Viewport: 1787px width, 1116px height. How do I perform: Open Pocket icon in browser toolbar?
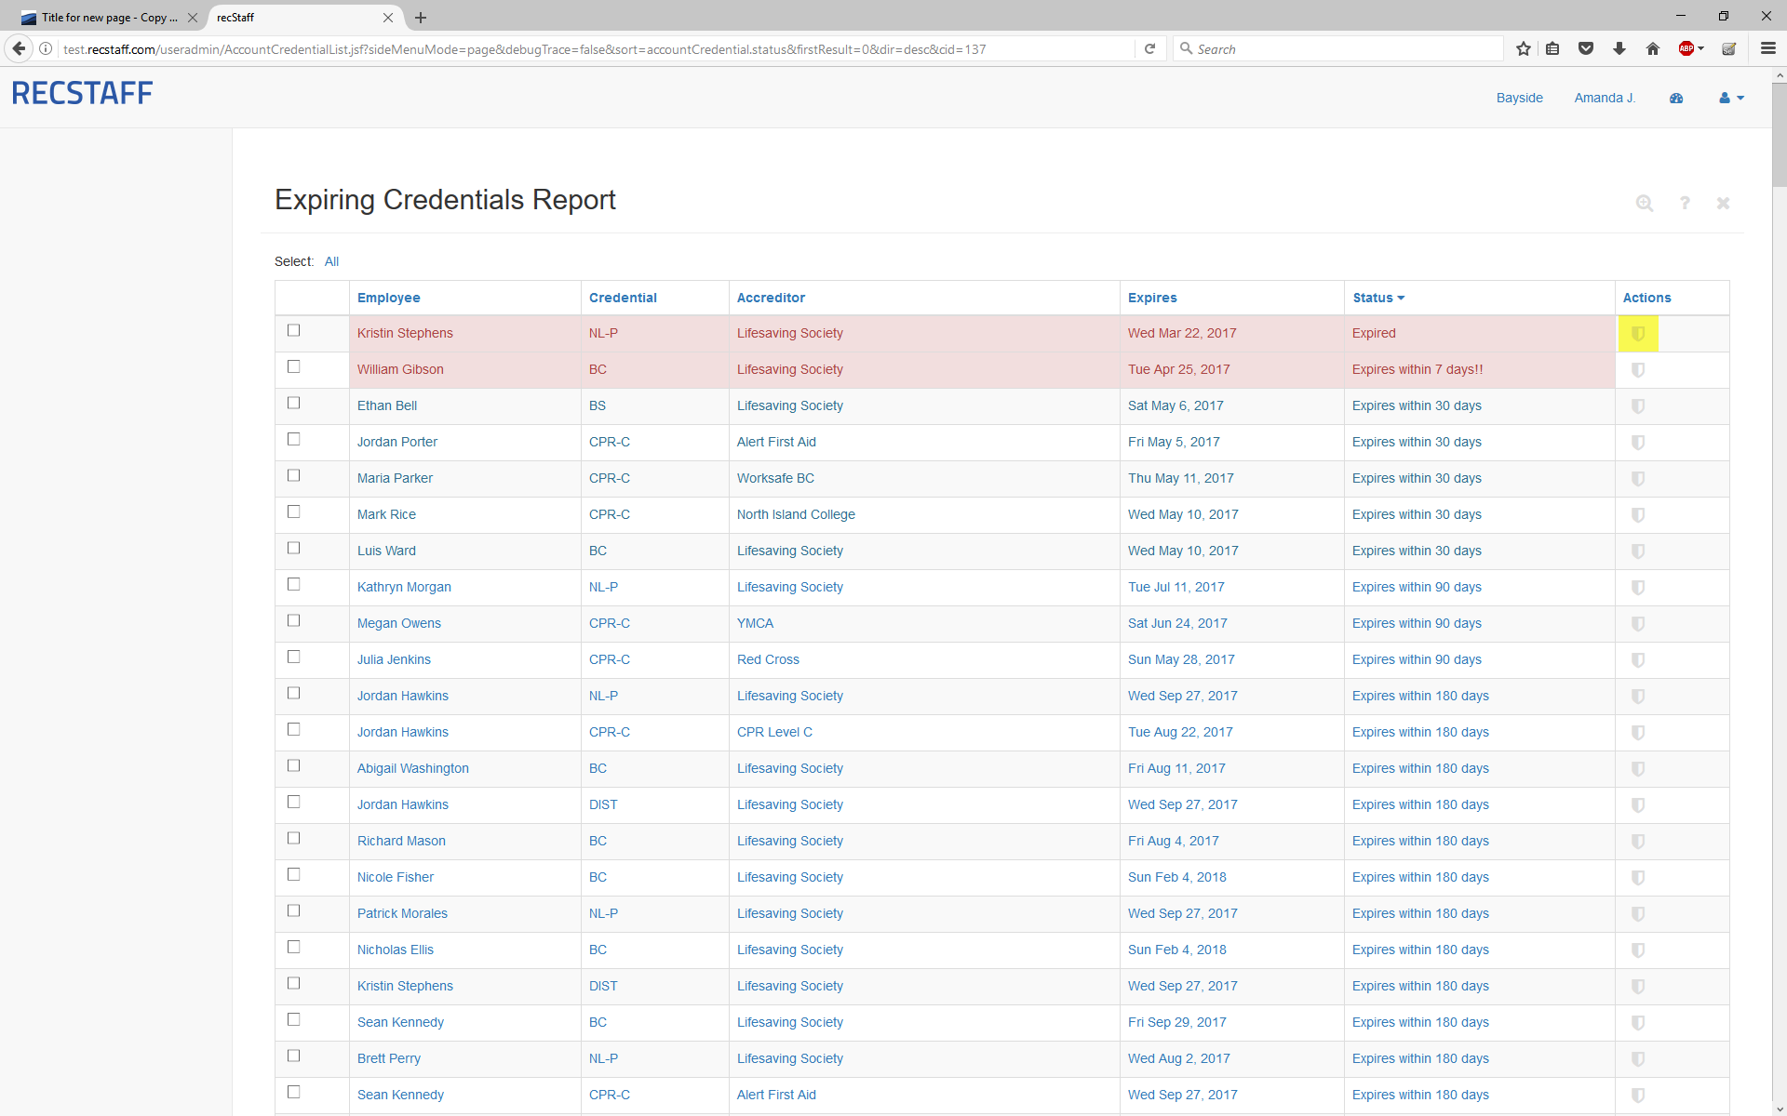tap(1586, 48)
